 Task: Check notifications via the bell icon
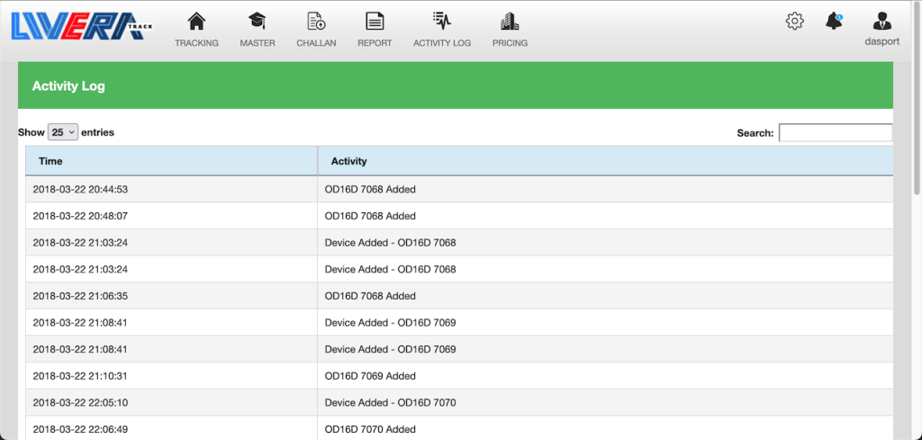(x=834, y=22)
